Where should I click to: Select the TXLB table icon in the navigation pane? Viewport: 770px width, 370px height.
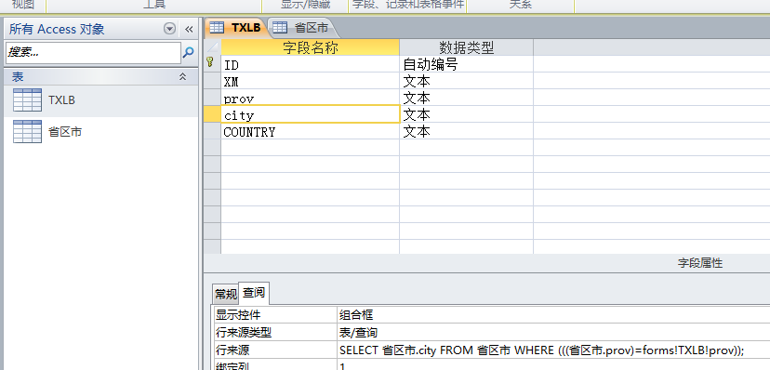point(28,100)
